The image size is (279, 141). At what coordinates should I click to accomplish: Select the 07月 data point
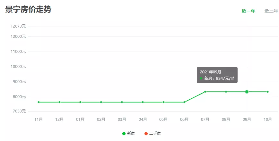click(205, 92)
